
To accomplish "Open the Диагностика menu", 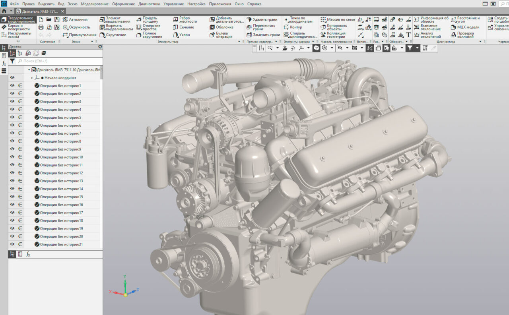I will [149, 4].
